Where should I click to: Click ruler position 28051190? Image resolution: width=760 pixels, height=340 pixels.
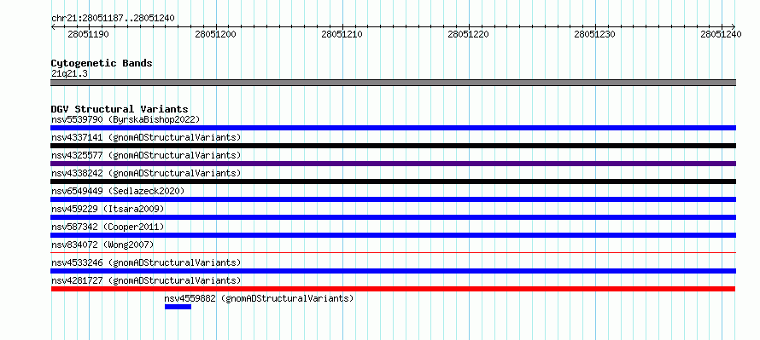click(x=88, y=34)
